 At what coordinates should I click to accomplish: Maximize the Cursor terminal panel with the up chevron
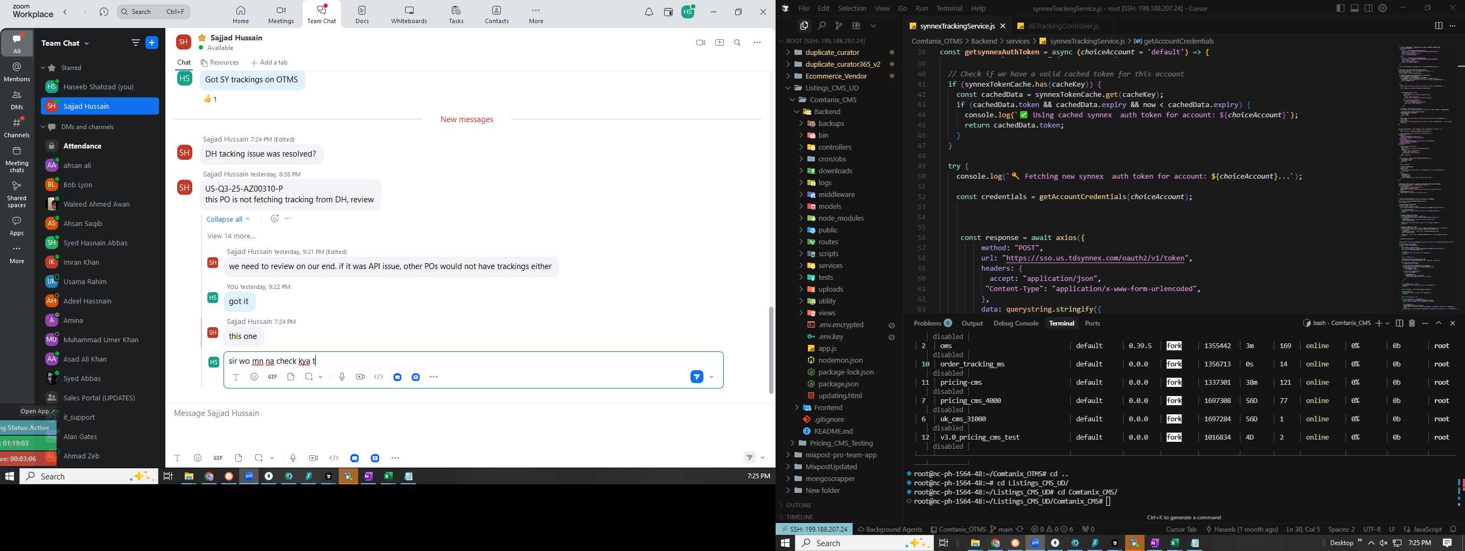tap(1438, 323)
